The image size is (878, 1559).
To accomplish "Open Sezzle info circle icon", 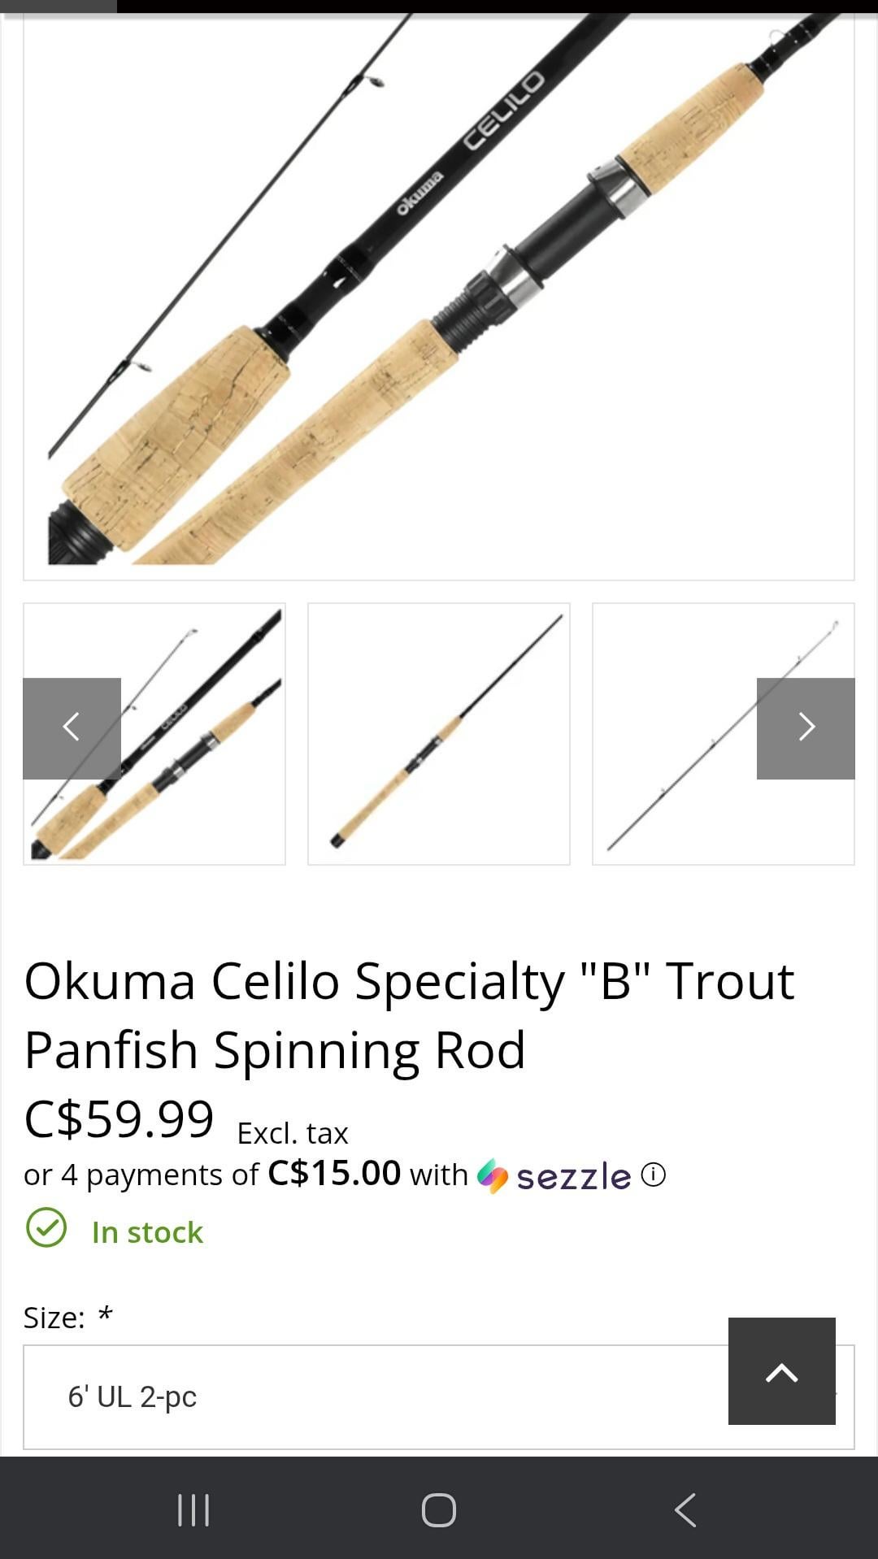I will [653, 1175].
